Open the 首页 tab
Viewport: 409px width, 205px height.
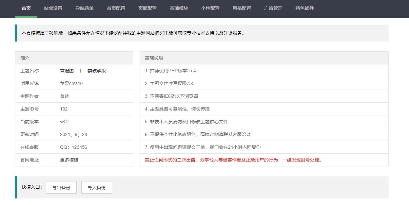26,8
